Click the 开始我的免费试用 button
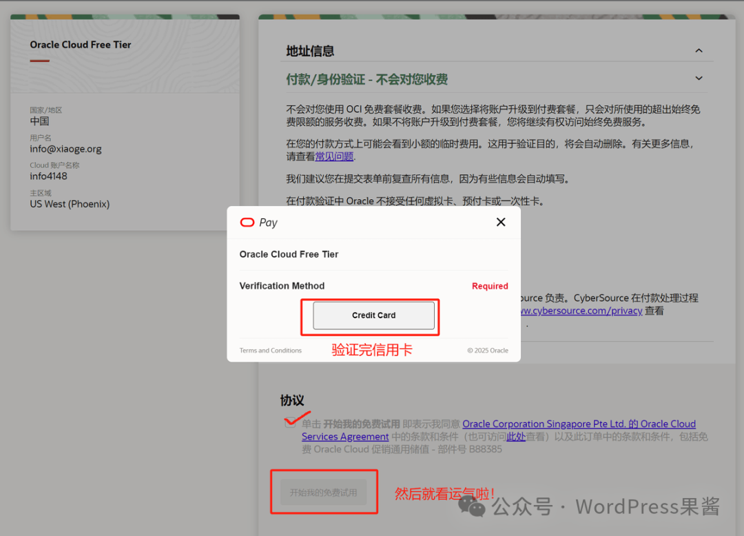Image resolution: width=744 pixels, height=536 pixels. click(324, 491)
